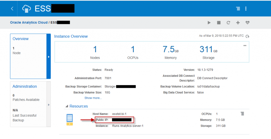Add a node with the plus icon

pos(238,23)
